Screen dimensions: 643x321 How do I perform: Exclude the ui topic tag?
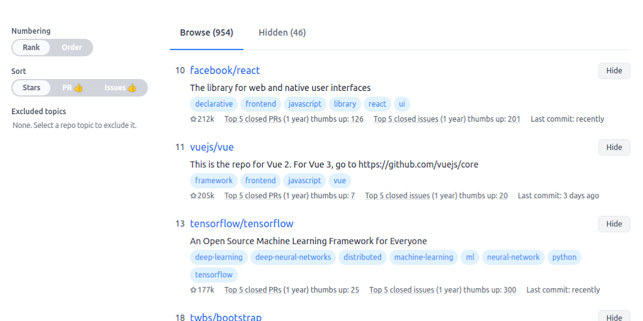[402, 104]
